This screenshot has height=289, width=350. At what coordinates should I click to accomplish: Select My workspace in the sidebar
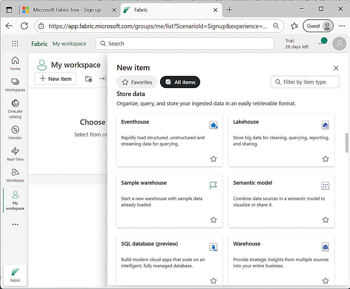coord(15,201)
